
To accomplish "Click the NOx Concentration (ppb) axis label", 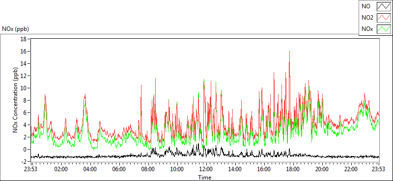I will (x=16, y=100).
